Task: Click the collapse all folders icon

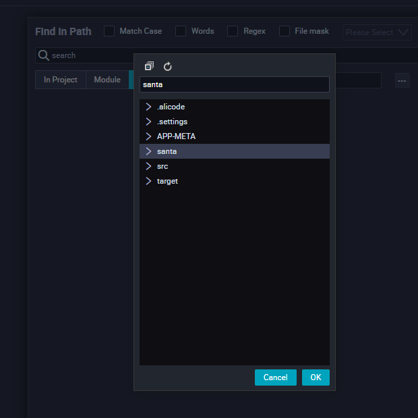Action: [149, 66]
